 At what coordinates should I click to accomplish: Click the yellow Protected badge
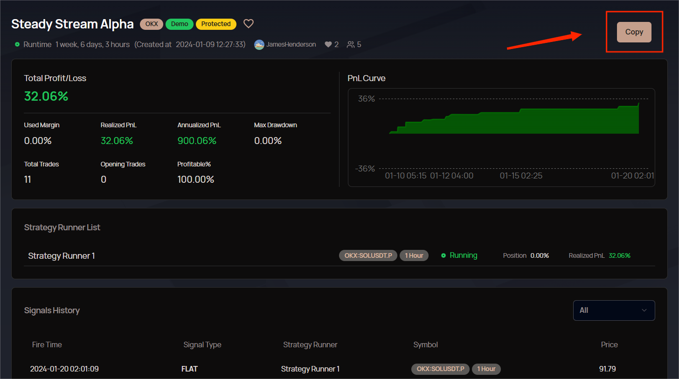(x=216, y=24)
